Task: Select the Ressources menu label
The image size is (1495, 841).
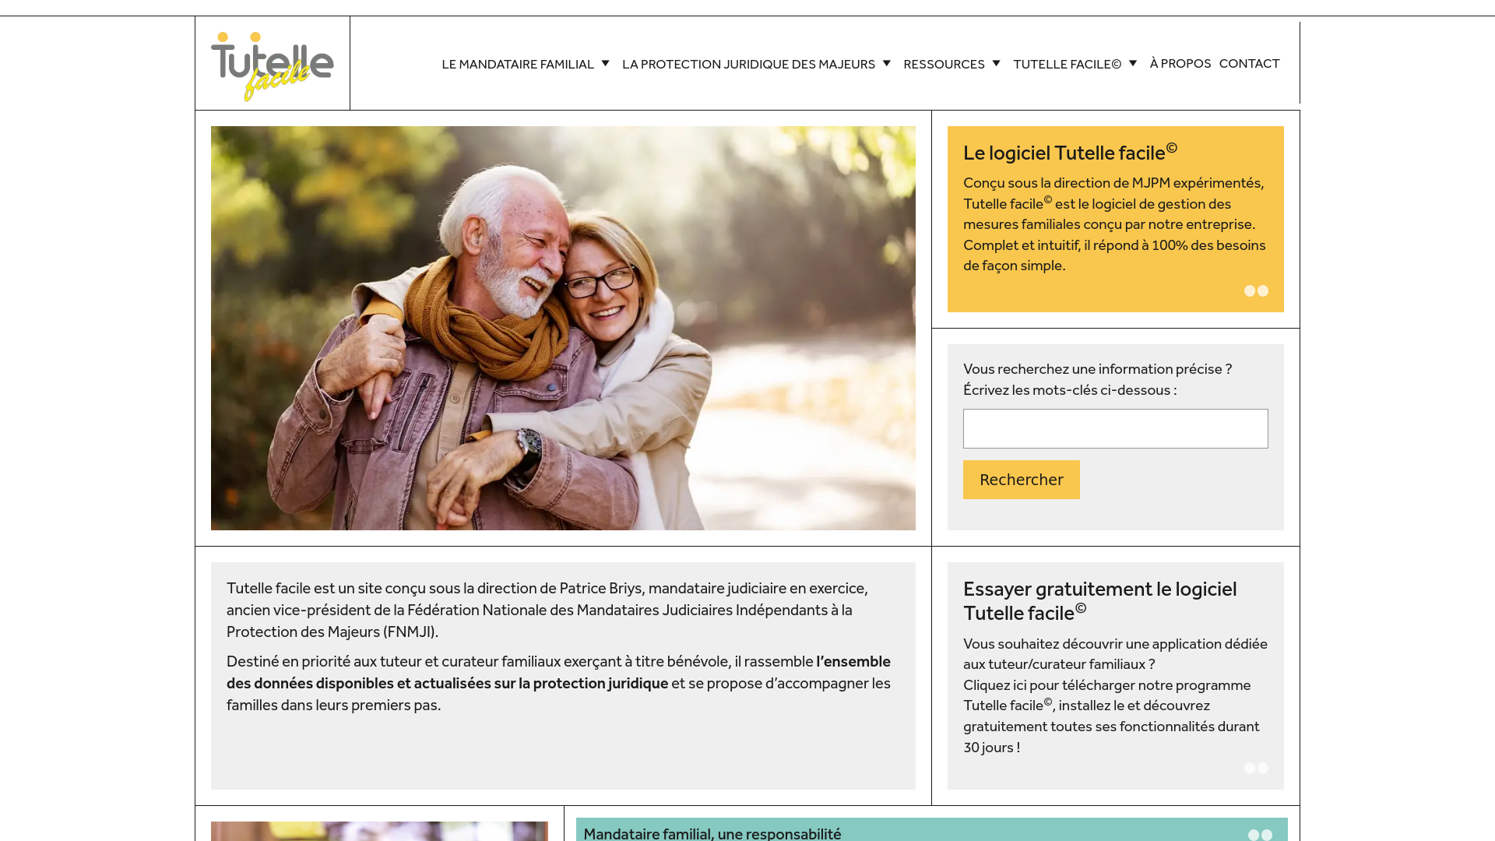Action: pyautogui.click(x=944, y=64)
